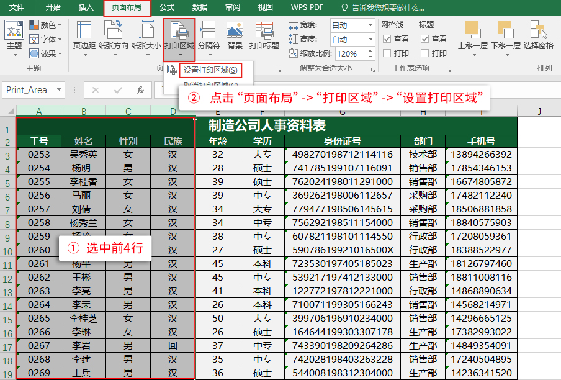The height and width of the screenshot is (380, 561).
Task: Click the 打印区域 print area icon
Action: 179,30
